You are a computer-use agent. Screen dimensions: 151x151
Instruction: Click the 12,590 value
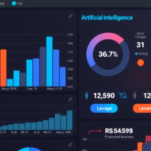[104, 96]
